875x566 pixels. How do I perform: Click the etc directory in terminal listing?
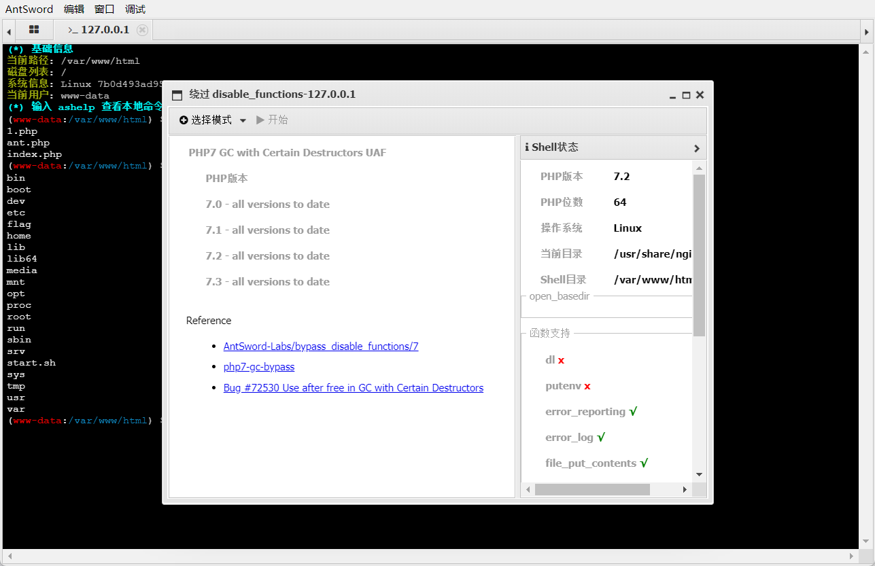[x=16, y=213]
